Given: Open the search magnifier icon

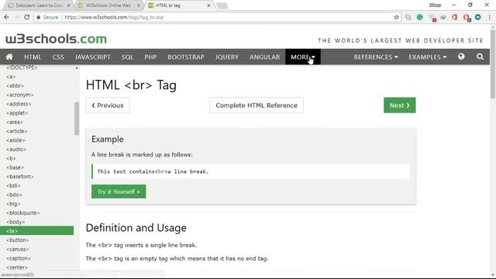Looking at the screenshot, I should pos(480,57).
